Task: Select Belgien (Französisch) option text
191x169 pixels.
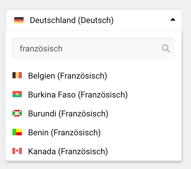Action: pos(67,76)
